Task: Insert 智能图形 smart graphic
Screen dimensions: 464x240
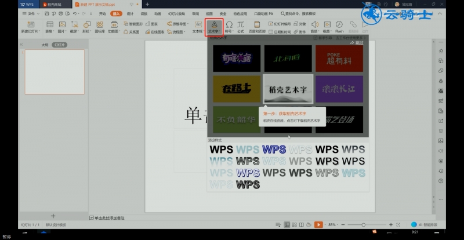Action: (133, 24)
